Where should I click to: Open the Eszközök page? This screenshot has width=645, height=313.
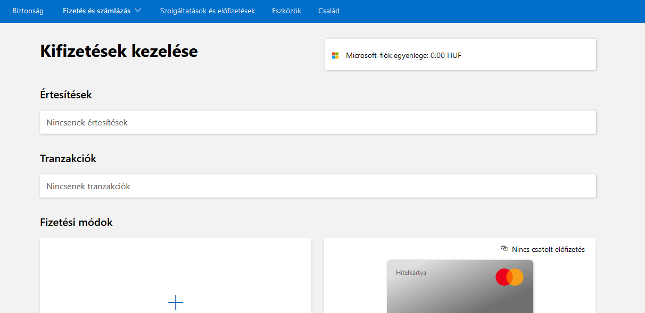pos(286,11)
